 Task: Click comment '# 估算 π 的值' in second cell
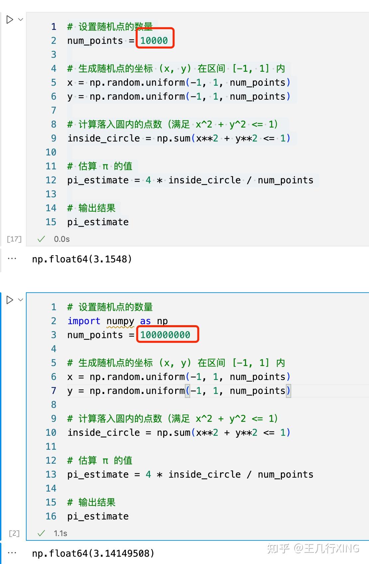[x=100, y=460]
